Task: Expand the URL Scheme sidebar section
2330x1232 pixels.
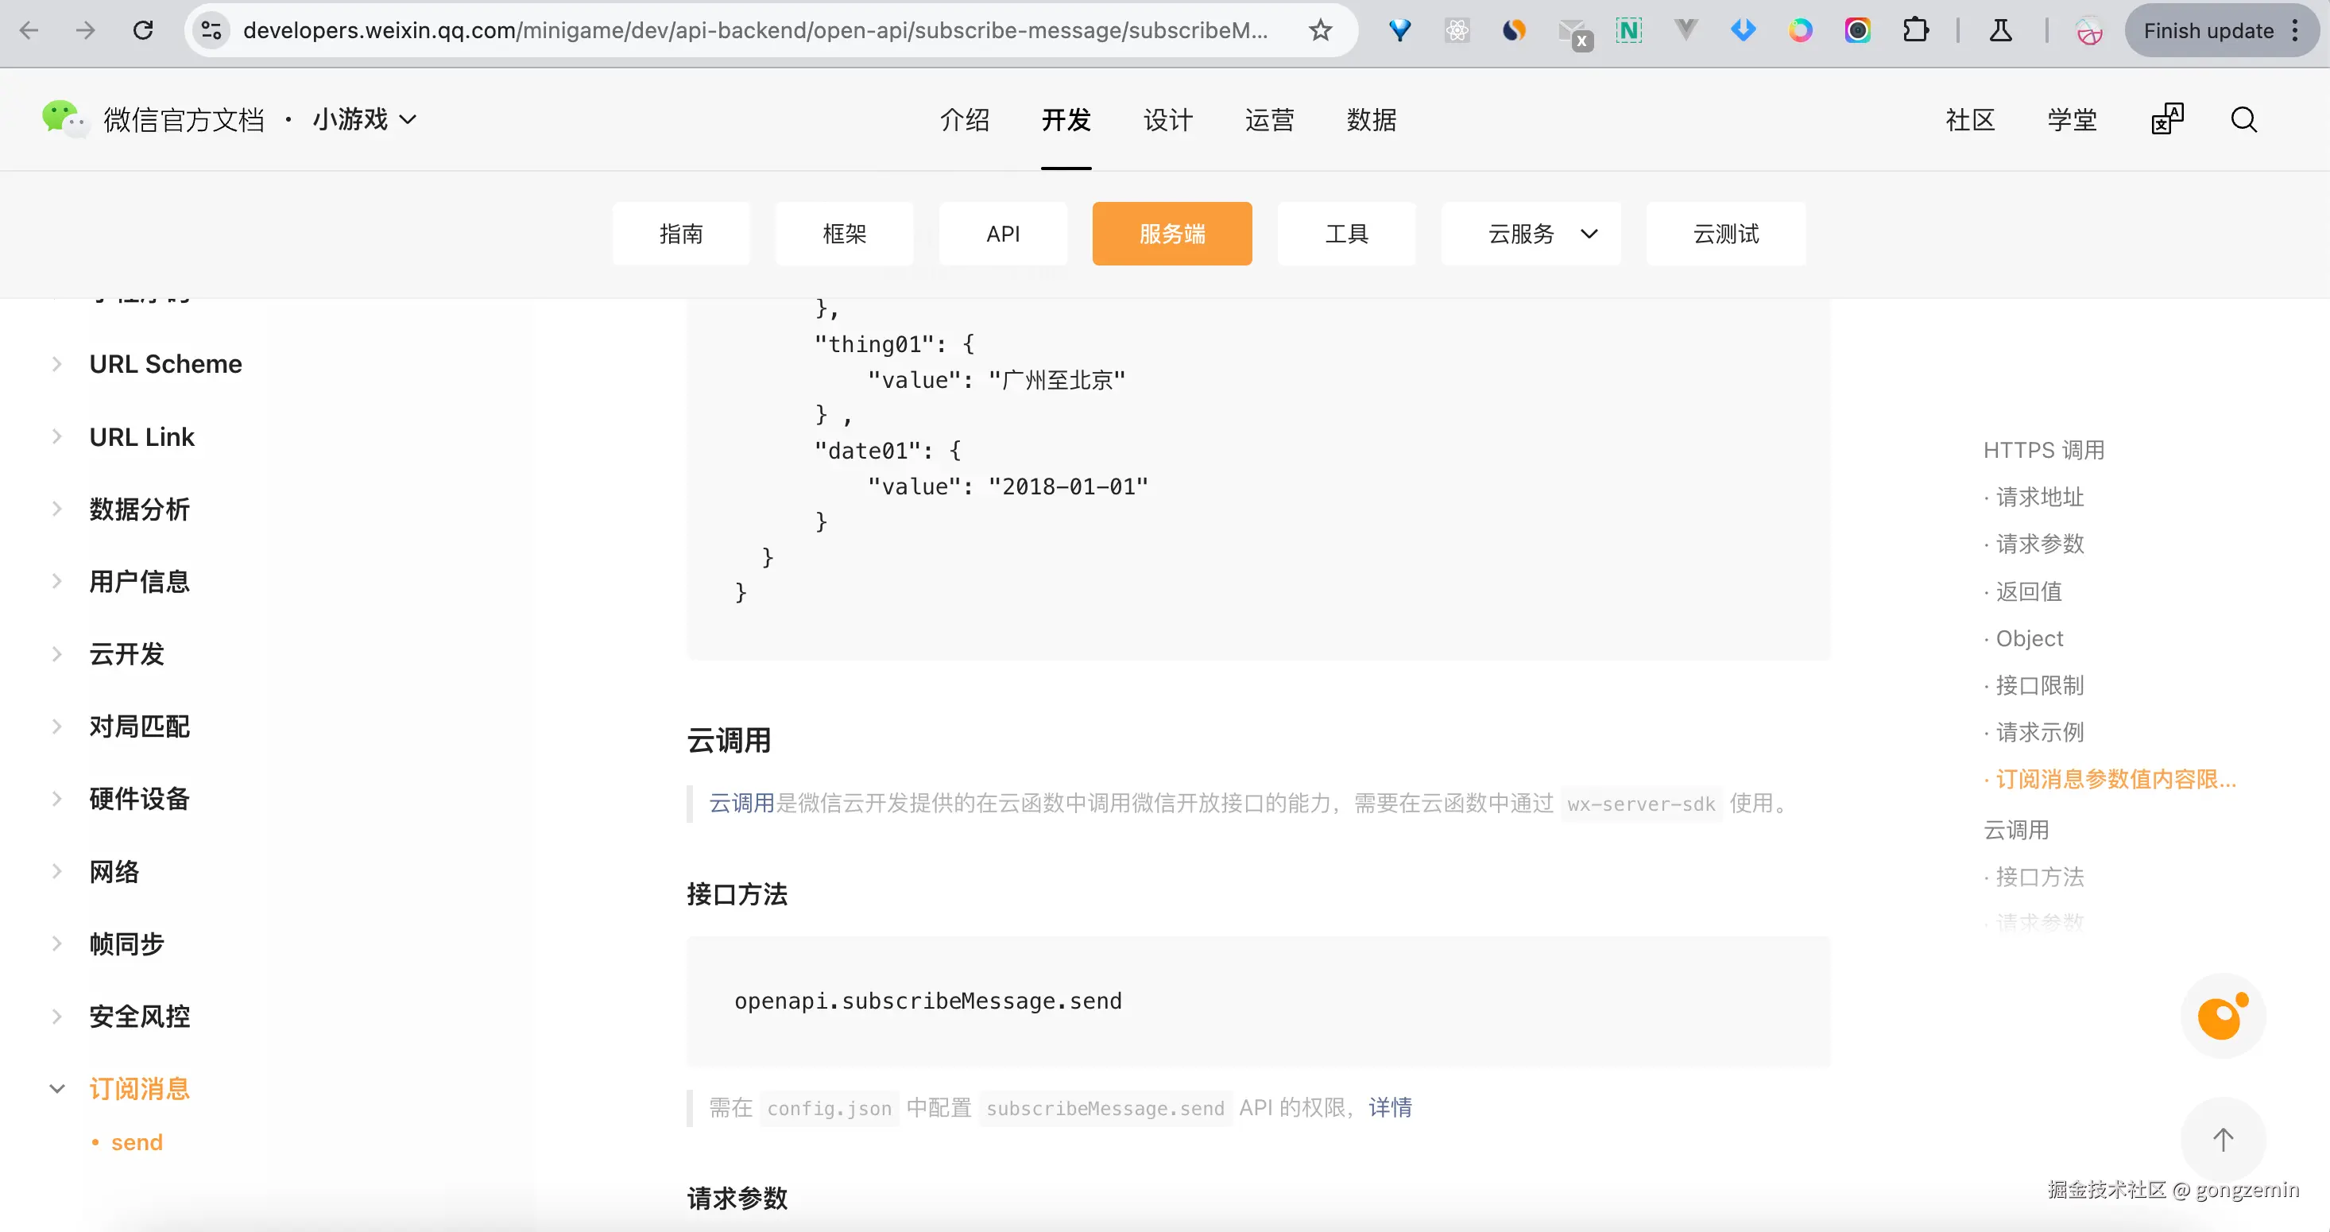Action: pos(164,363)
